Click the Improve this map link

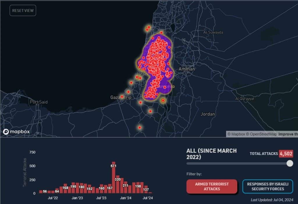288,134
